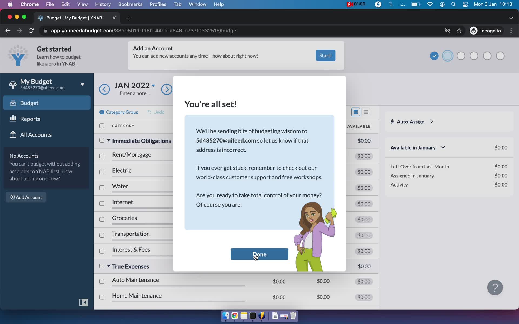519x324 pixels.
Task: Click Done to close setup dialog
Action: click(x=259, y=254)
